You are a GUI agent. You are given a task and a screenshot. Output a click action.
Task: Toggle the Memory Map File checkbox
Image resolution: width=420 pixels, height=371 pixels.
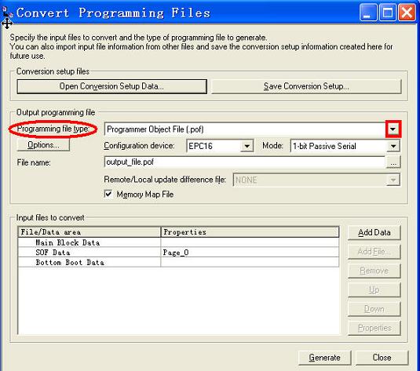point(108,194)
